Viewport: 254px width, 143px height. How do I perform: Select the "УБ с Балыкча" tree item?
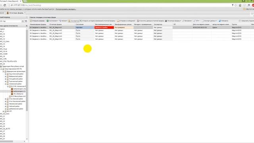coord(18,94)
